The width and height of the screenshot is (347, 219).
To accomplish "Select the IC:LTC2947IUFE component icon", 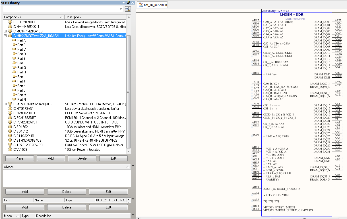I will click(x=10, y=22).
